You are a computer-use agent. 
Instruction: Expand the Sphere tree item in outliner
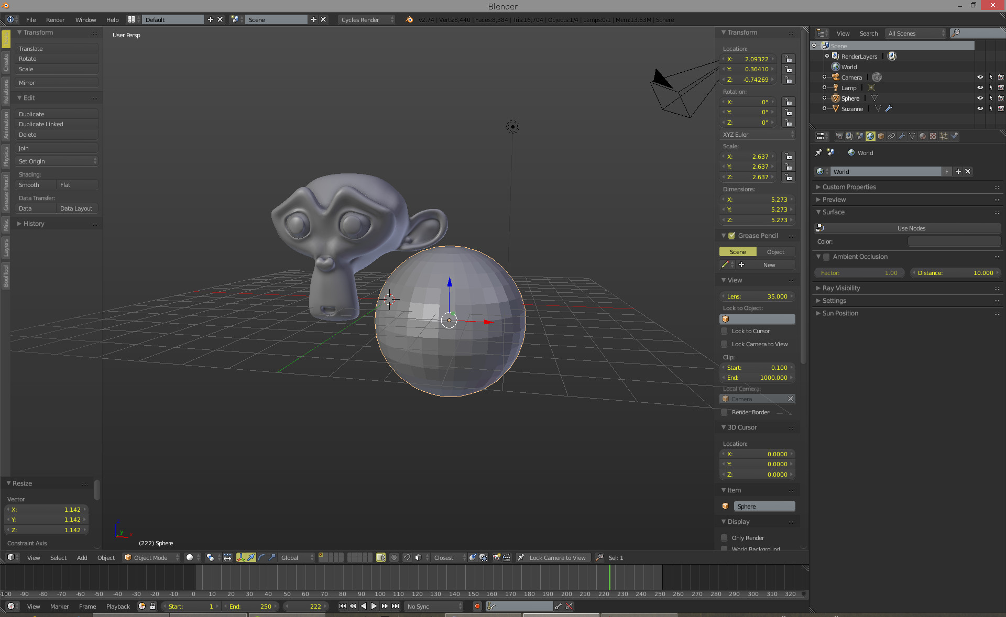(x=824, y=98)
